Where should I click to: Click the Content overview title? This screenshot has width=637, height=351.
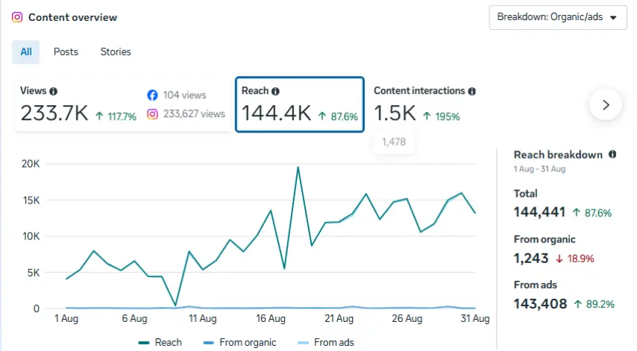[x=72, y=17]
